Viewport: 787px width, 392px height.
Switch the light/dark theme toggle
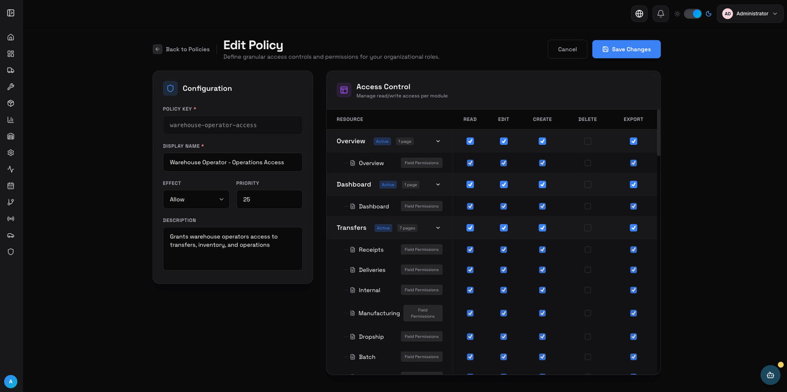(x=693, y=14)
